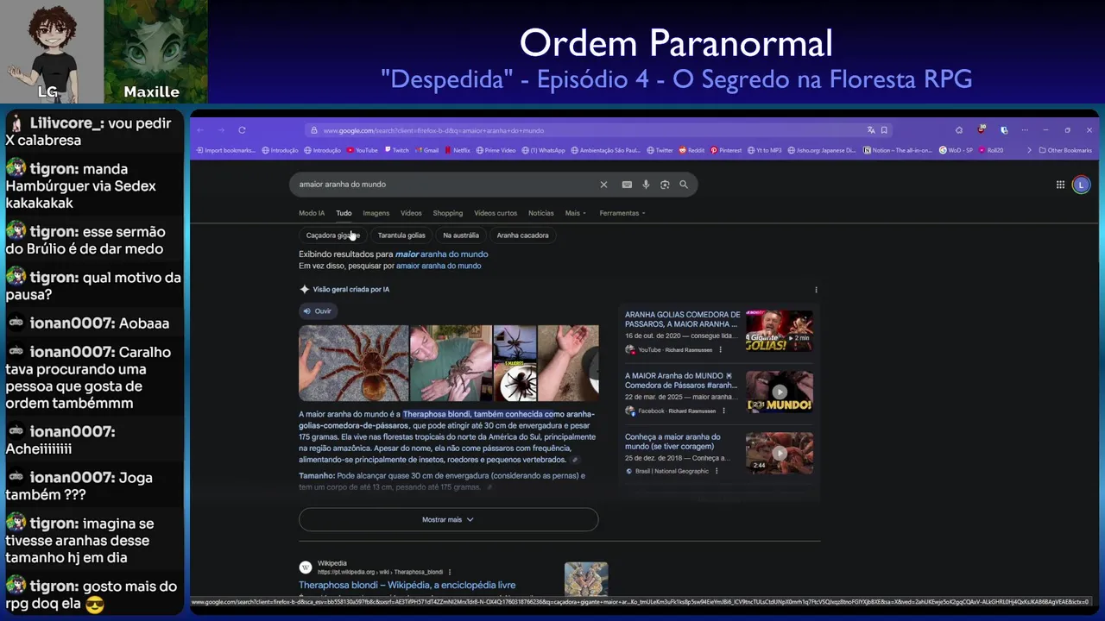Open the Wikipedia result's three-dot menu
The width and height of the screenshot is (1105, 621).
click(x=450, y=572)
